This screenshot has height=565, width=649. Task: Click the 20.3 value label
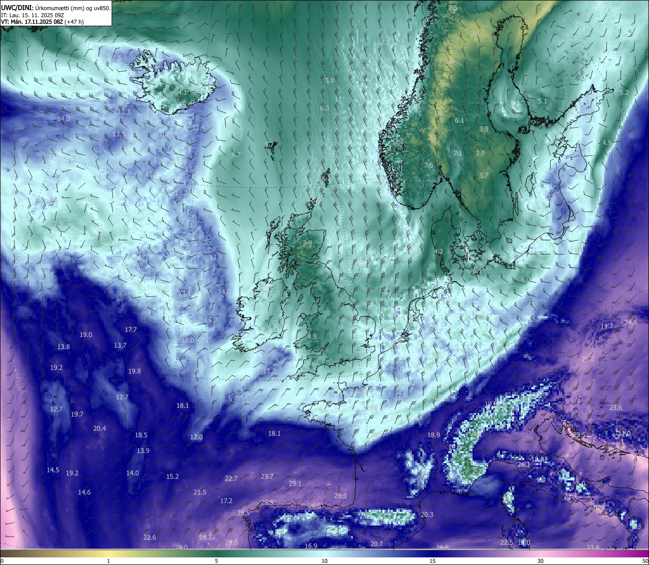click(x=427, y=515)
